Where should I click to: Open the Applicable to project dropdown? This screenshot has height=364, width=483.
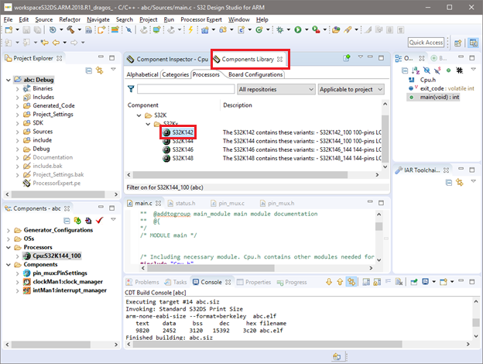[x=351, y=89]
